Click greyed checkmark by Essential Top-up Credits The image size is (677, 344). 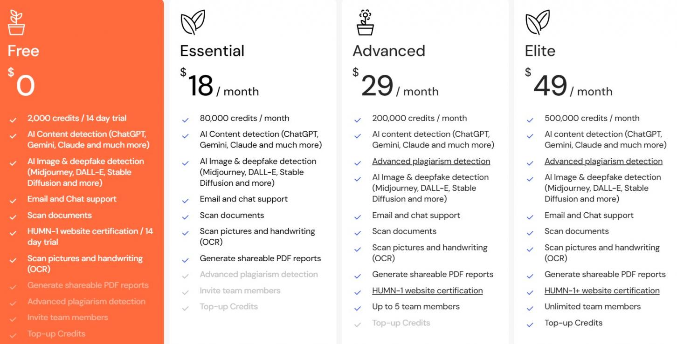(x=186, y=308)
